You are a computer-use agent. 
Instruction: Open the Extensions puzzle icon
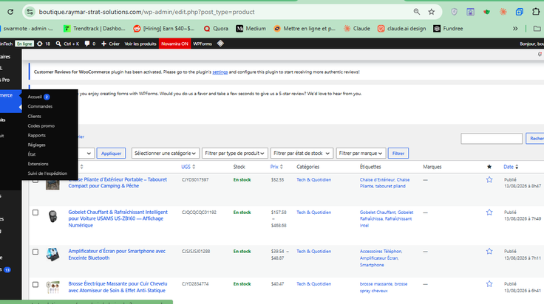point(536,12)
